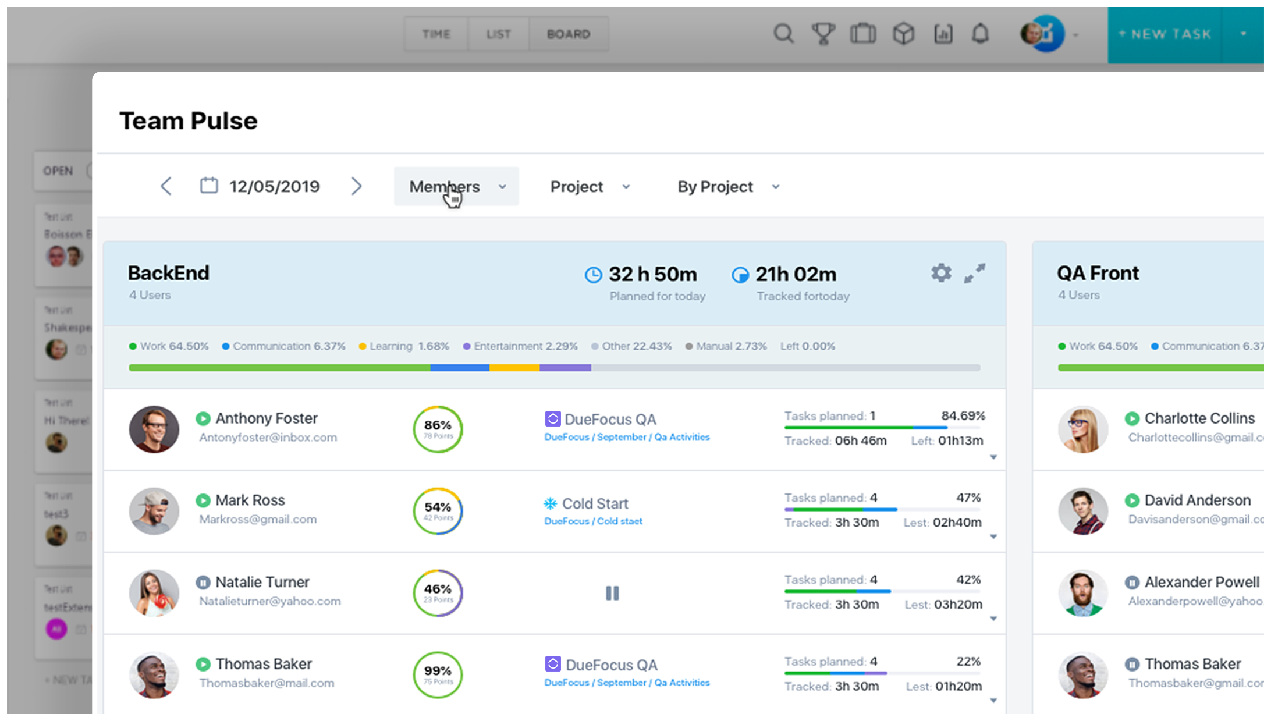This screenshot has width=1271, height=721.
Task: Open the trophy achievements icon
Action: [823, 34]
